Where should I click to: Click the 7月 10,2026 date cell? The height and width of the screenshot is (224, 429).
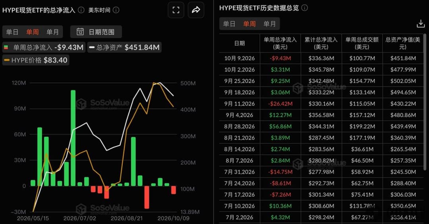[x=240, y=206]
